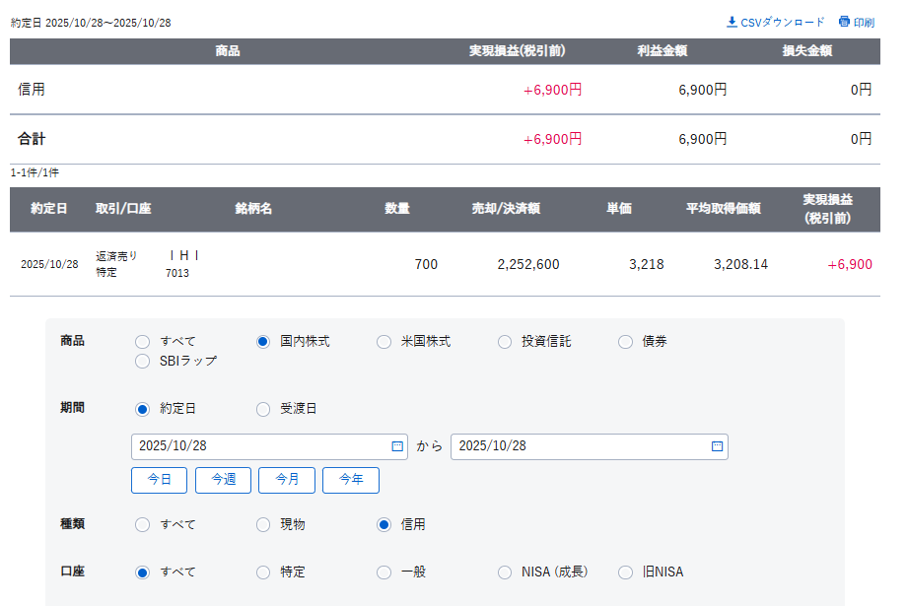Click the printer icon for 印刷
Image resolution: width=907 pixels, height=606 pixels.
[844, 22]
